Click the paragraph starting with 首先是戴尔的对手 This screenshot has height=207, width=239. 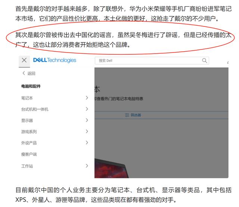(124, 14)
